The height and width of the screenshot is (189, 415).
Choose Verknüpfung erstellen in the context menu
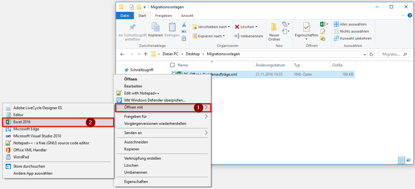(163, 158)
